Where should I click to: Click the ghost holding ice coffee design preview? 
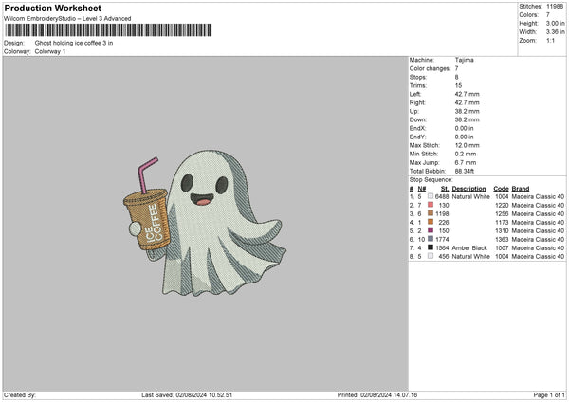point(204,223)
